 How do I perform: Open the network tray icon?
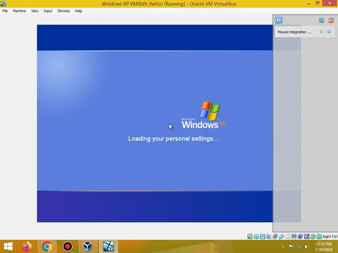(x=299, y=246)
